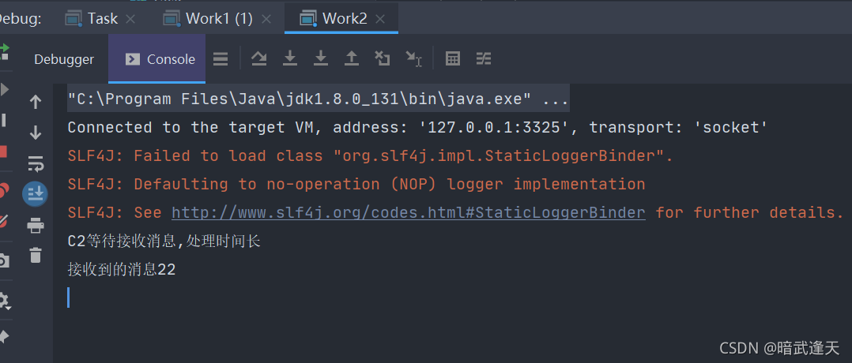Image resolution: width=852 pixels, height=363 pixels.
Task: Click the Drop Frame icon
Action: pyautogui.click(x=383, y=58)
